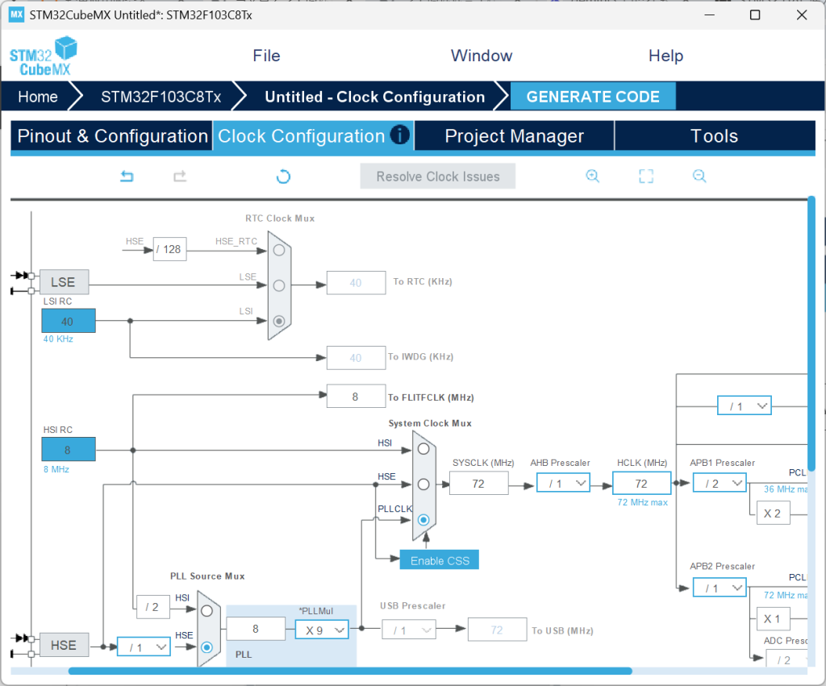Zoom out of the clock diagram
This screenshot has width=826, height=686.
[x=699, y=177]
